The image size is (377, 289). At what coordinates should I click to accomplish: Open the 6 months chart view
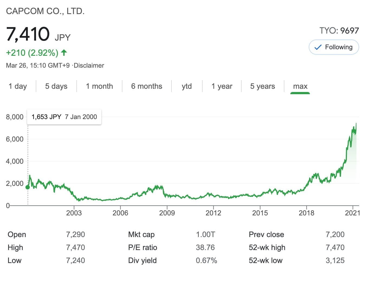coord(147,86)
